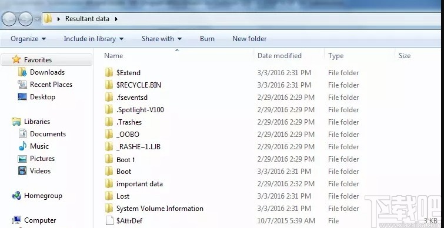Click the Recent Places icon
The height and width of the screenshot is (228, 444).
tap(22, 84)
